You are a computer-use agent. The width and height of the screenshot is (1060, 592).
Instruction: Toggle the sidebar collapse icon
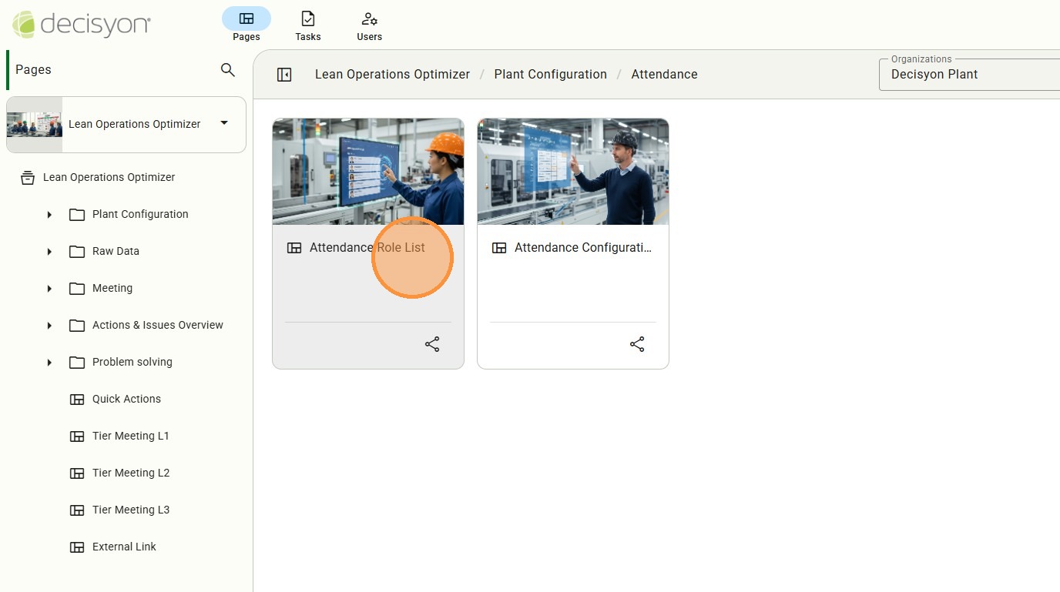284,75
